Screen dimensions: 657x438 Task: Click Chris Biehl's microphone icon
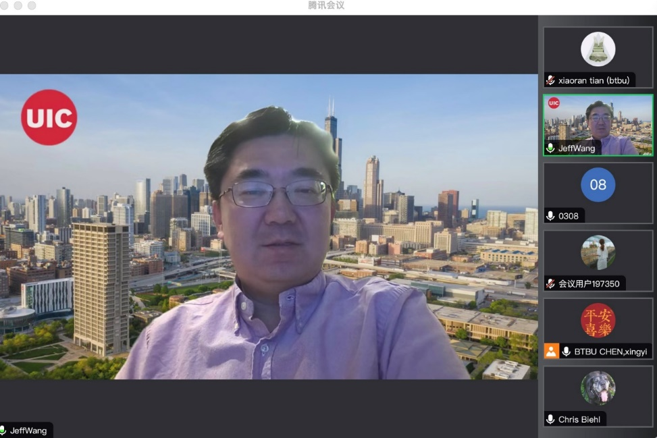[551, 420]
